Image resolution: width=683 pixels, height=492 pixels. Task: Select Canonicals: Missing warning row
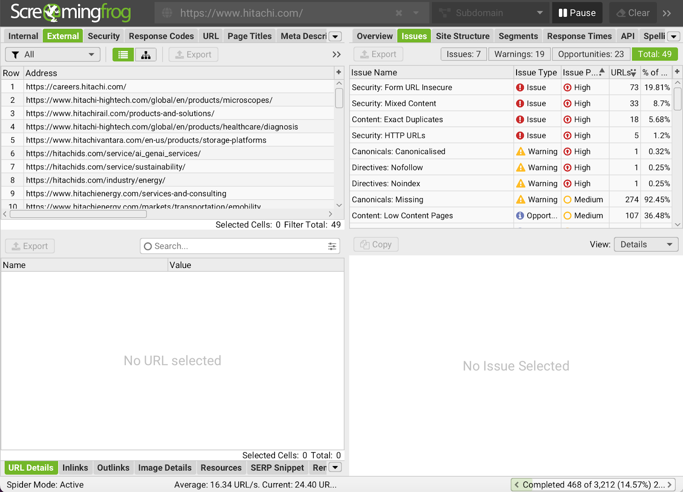[x=511, y=200]
